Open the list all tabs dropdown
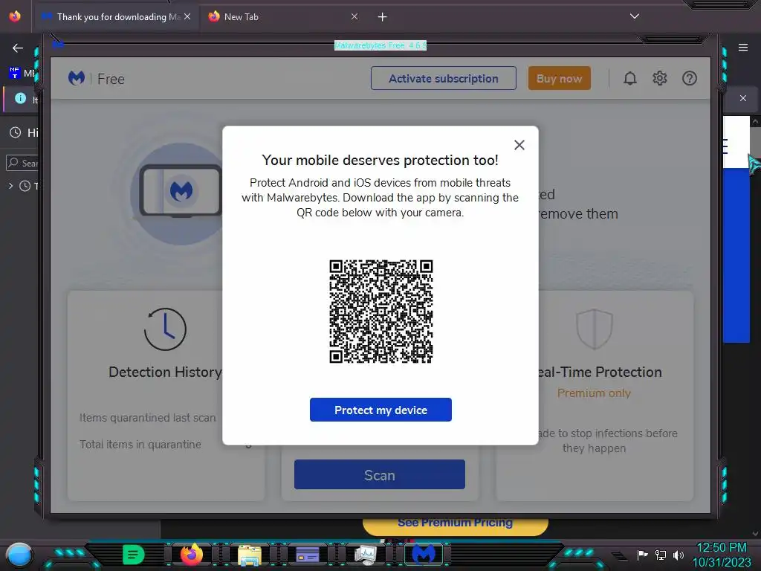This screenshot has height=571, width=761. coord(635,16)
